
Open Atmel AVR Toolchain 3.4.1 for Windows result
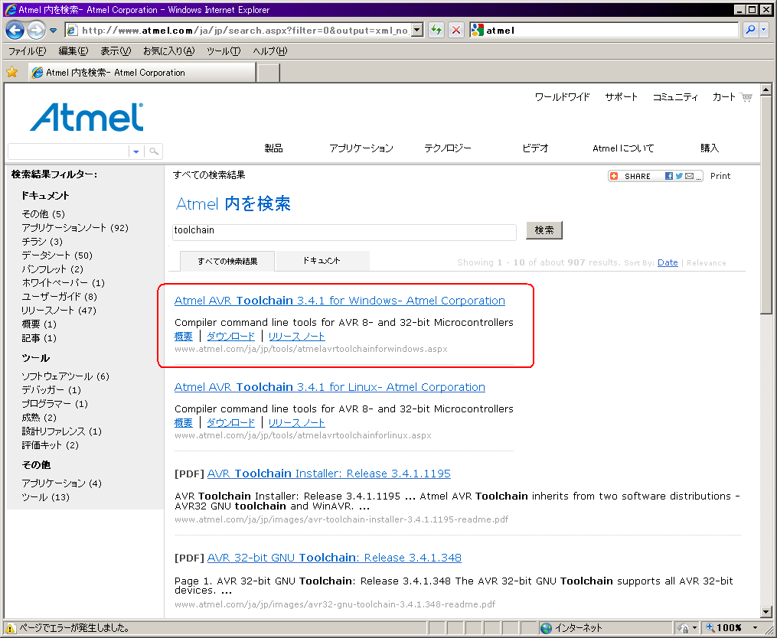click(339, 301)
